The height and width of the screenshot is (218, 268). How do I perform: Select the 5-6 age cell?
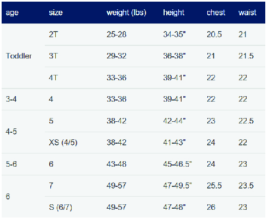tap(11, 164)
